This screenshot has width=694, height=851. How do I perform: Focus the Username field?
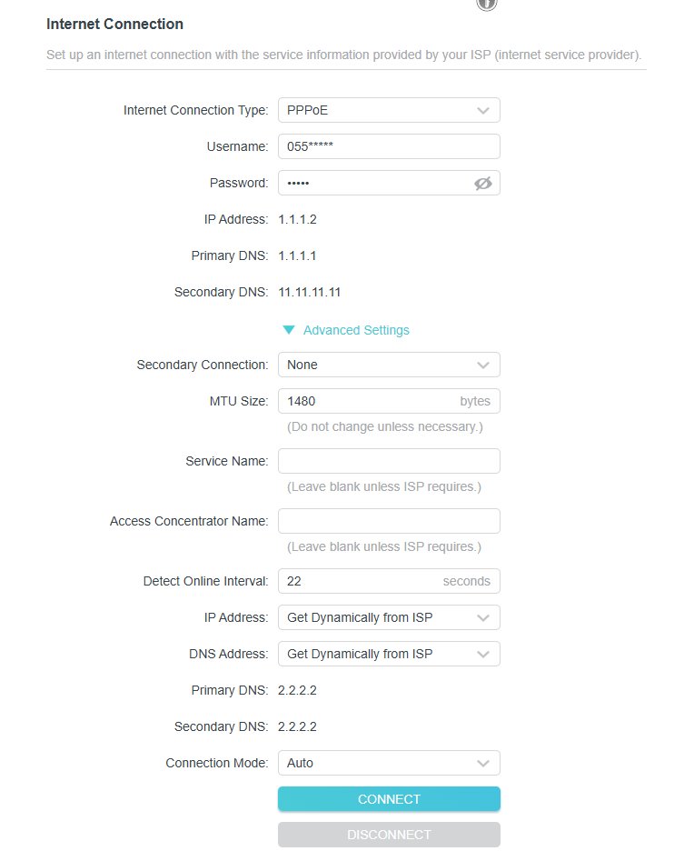389,146
